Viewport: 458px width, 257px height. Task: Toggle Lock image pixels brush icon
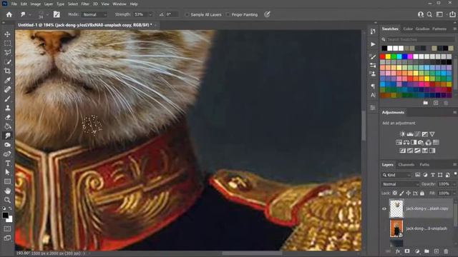[x=401, y=193]
